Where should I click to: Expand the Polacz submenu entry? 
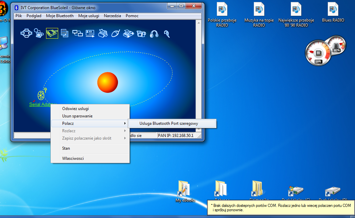pos(90,123)
